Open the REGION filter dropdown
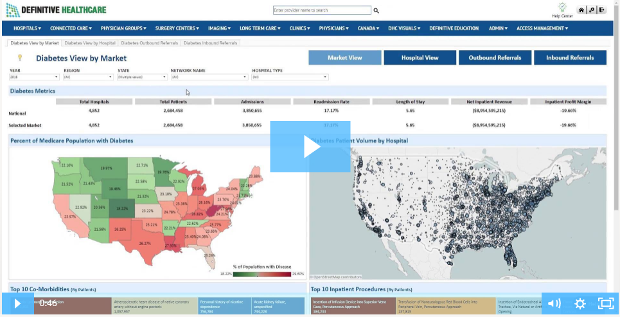Image resolution: width=620 pixels, height=317 pixels. (88, 77)
